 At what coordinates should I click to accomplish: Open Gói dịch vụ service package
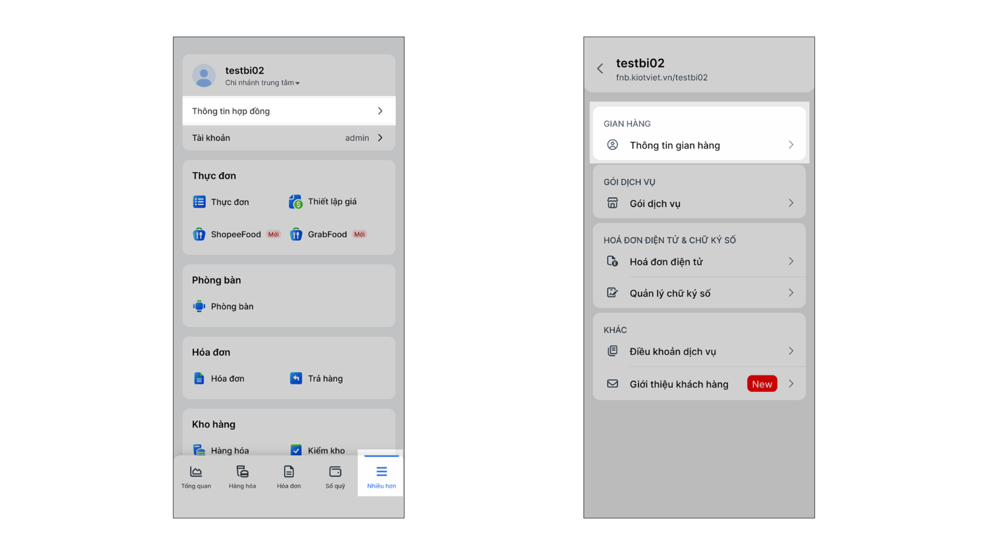click(x=698, y=203)
